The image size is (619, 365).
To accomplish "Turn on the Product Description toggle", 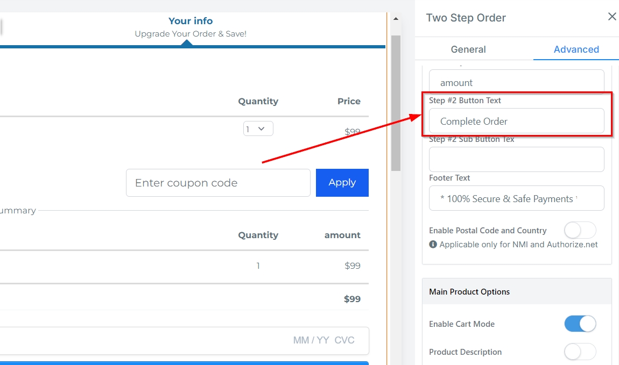I will coord(580,352).
